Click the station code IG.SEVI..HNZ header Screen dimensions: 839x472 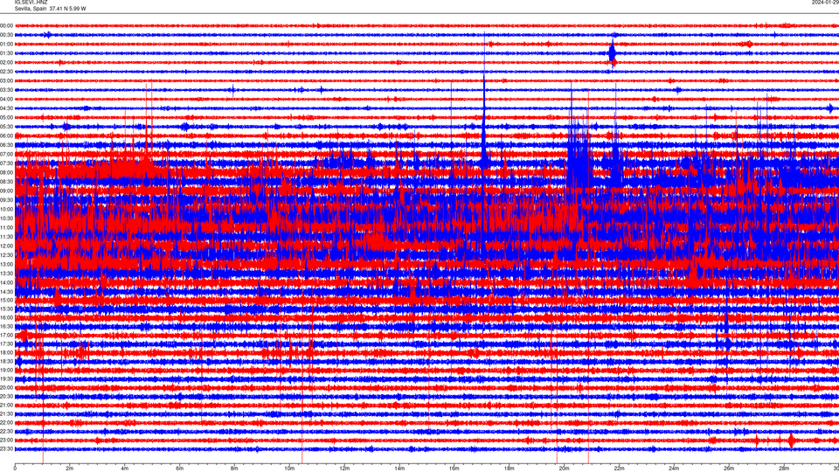(x=31, y=2)
